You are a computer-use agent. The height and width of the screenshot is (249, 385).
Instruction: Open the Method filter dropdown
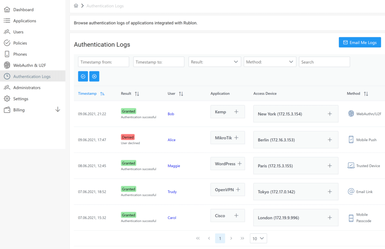click(270, 61)
